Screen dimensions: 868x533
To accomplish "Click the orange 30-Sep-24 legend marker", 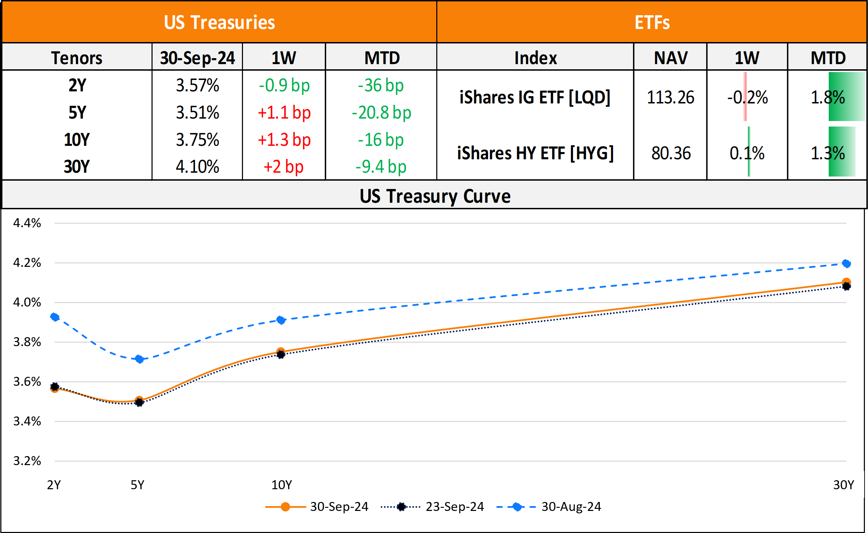I will [285, 507].
